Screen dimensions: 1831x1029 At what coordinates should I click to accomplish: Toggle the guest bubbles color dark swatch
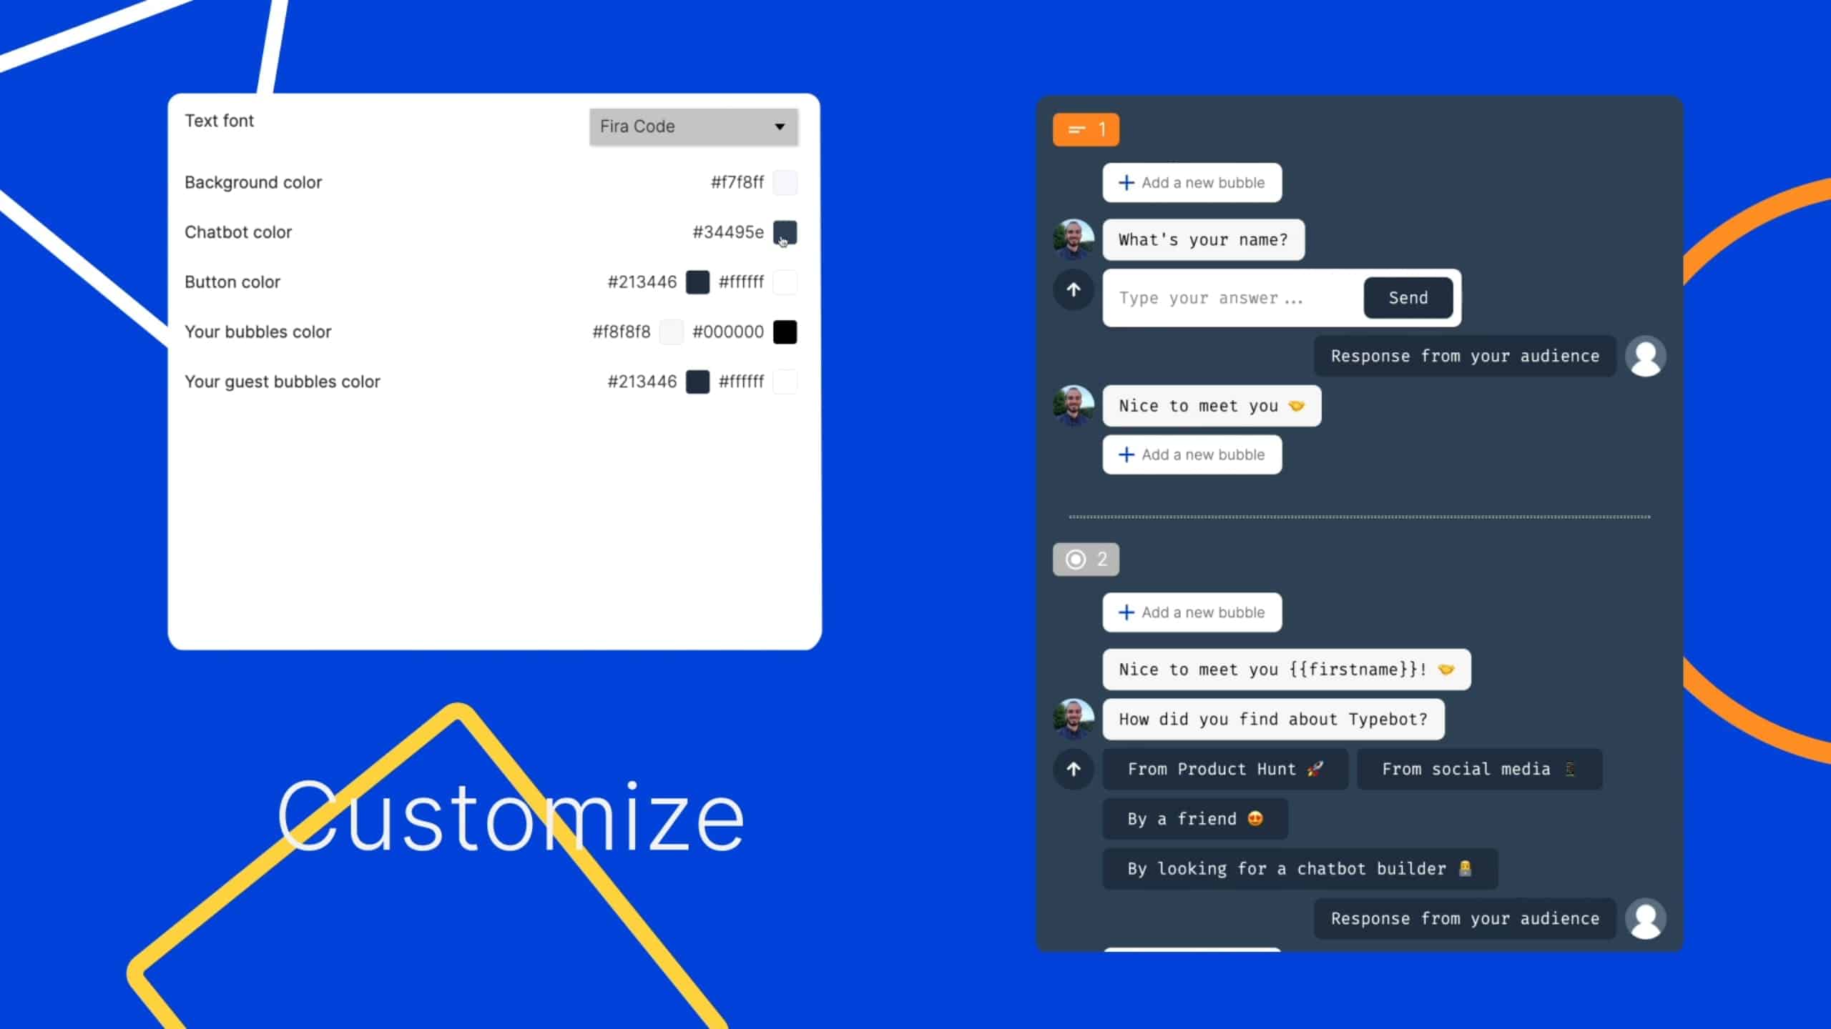pyautogui.click(x=698, y=381)
